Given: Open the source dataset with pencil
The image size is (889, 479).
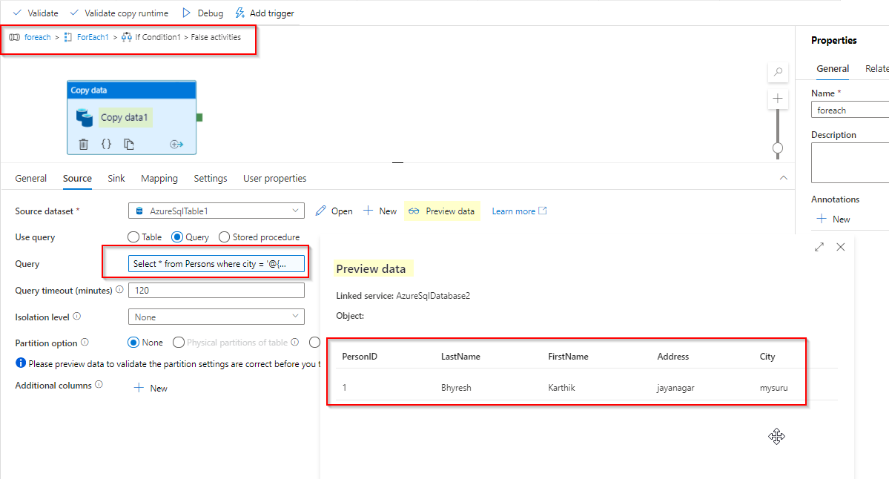Looking at the screenshot, I should click(x=334, y=211).
